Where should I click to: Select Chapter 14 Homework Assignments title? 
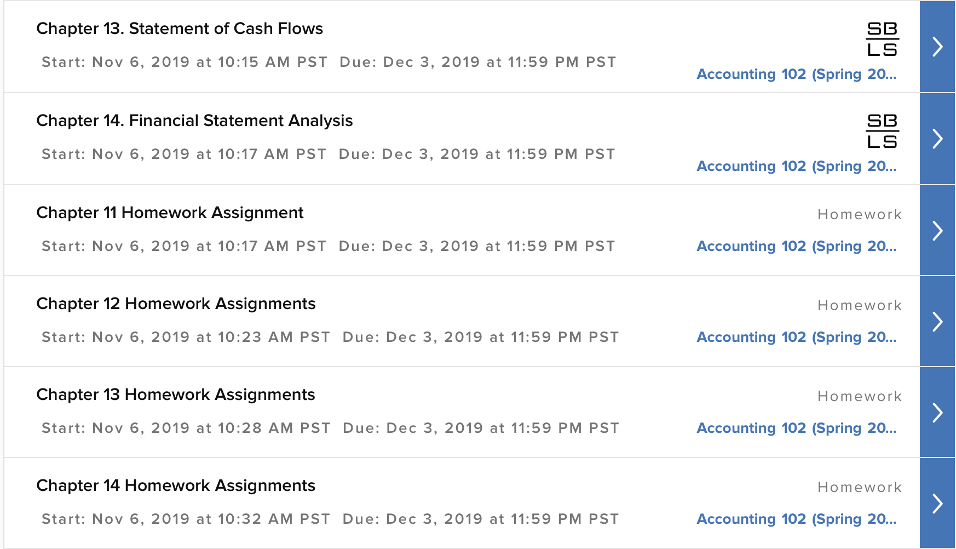click(176, 485)
